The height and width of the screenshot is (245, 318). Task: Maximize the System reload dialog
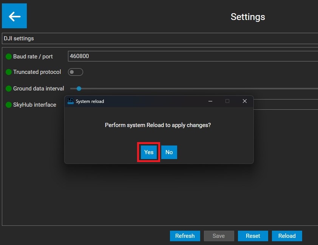(227, 101)
